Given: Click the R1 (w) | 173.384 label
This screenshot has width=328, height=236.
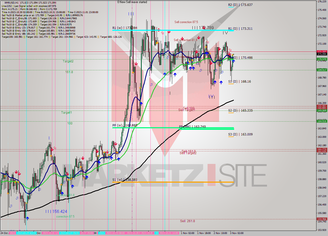Looking at the screenshot, I should [x=125, y=28].
